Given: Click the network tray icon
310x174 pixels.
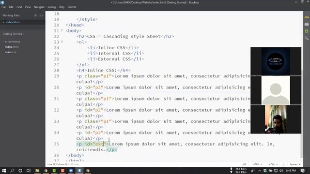Looking at the screenshot, I should [276, 171].
